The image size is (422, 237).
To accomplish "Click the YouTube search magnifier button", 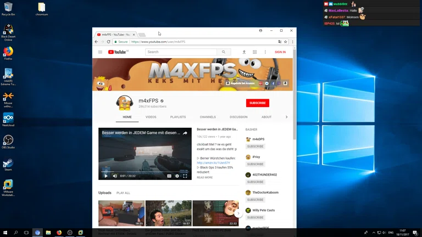I will (223, 52).
